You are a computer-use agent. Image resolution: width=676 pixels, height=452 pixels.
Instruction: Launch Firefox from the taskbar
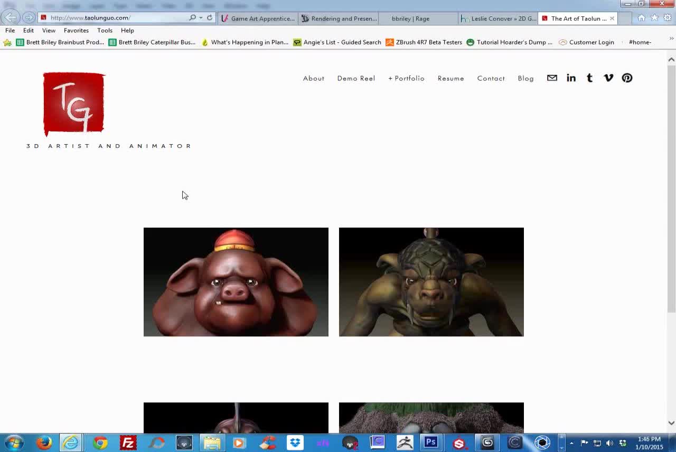[x=44, y=442]
